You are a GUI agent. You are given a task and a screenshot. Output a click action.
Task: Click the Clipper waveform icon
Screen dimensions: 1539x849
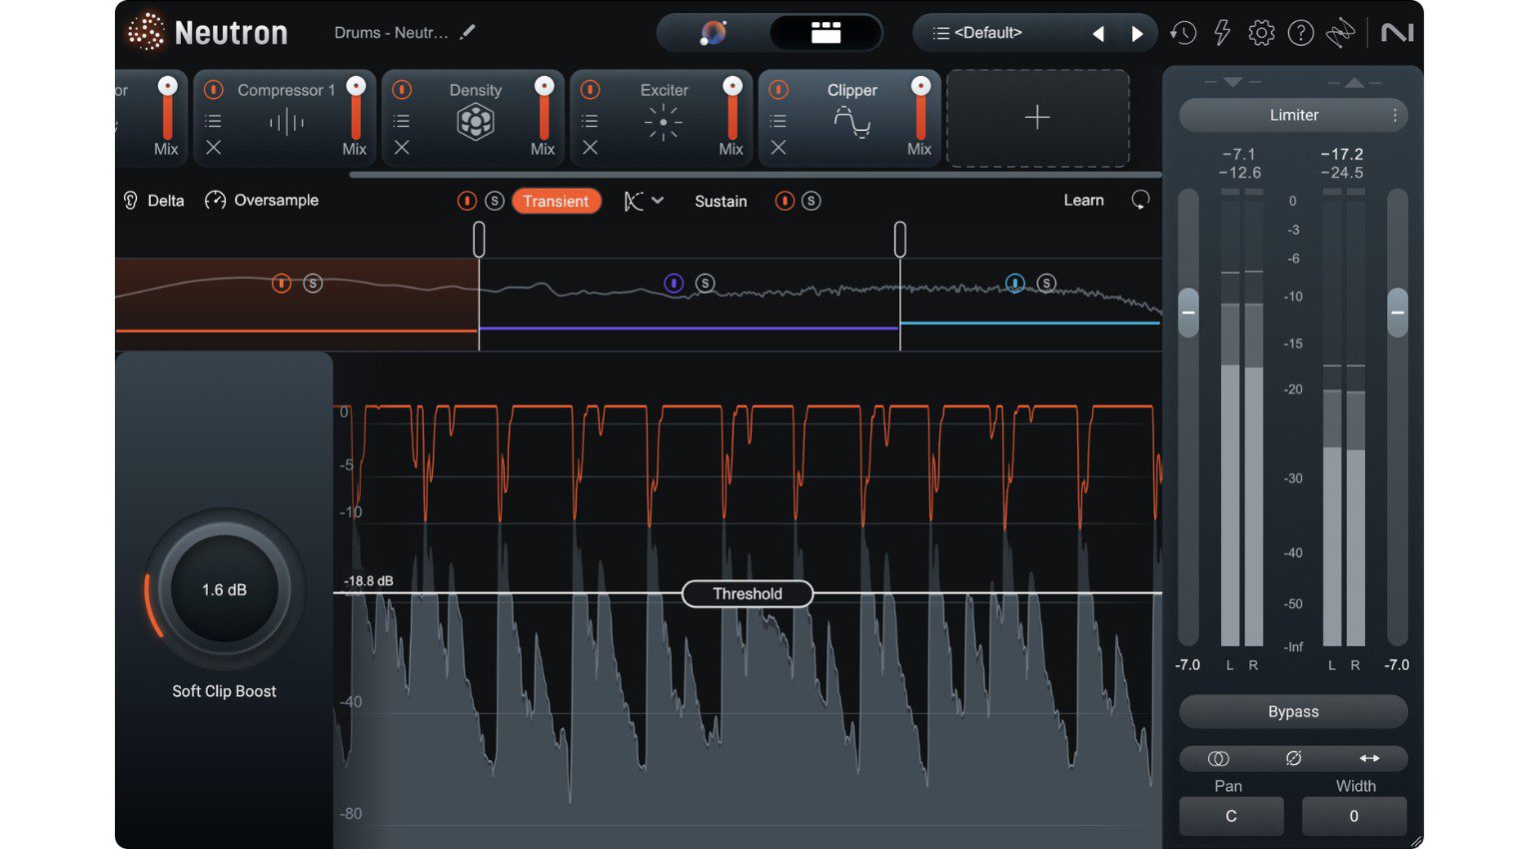click(850, 122)
